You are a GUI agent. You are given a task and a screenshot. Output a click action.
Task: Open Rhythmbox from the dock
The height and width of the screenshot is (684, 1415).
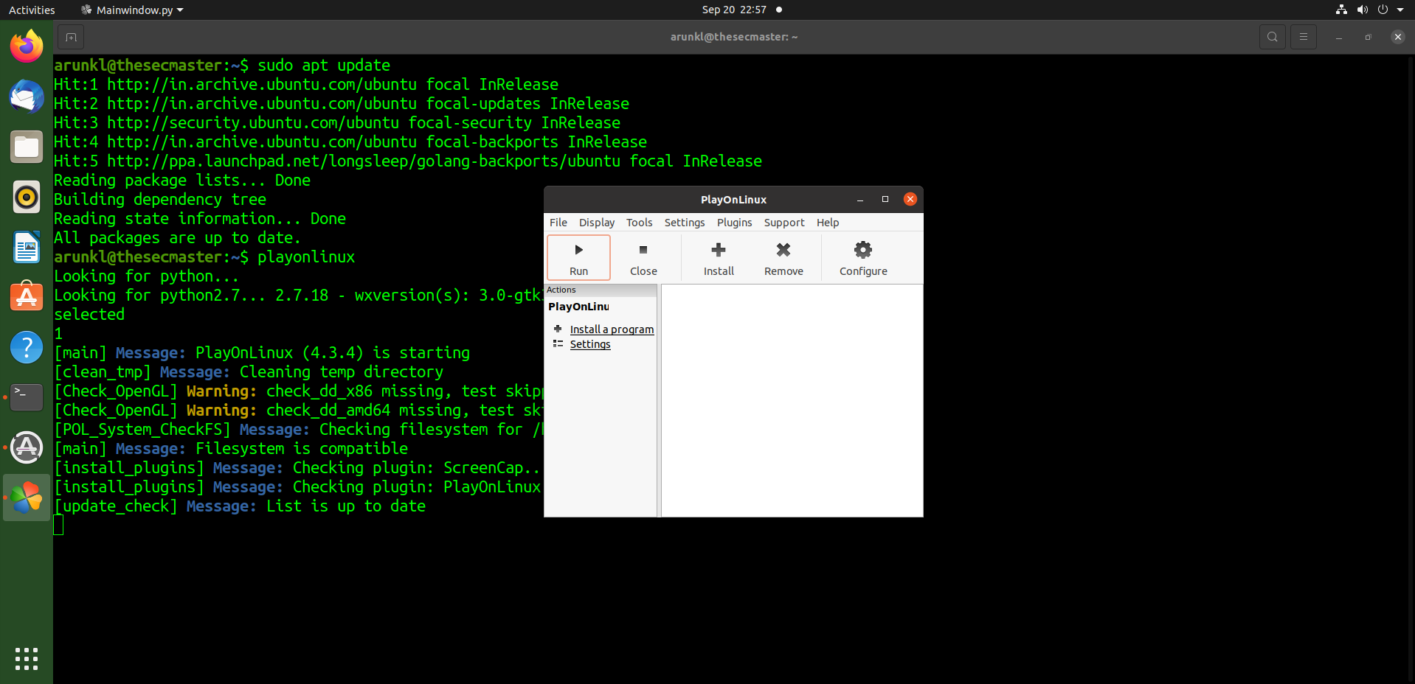pyautogui.click(x=27, y=197)
